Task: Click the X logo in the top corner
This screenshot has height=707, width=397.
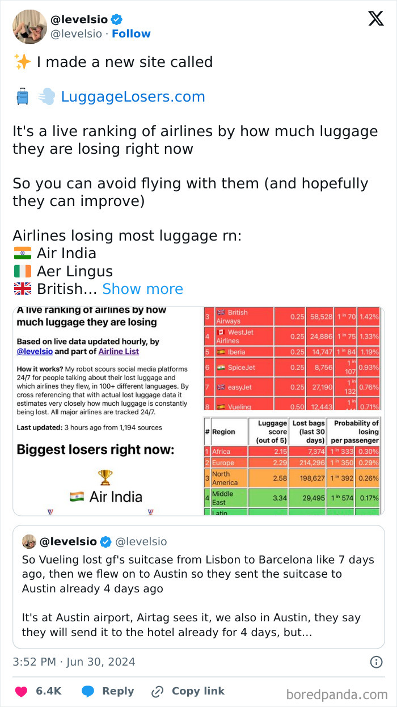Action: coord(375,19)
